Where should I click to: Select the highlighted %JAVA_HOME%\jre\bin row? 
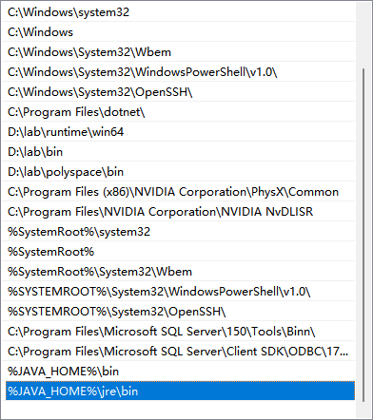[179, 391]
